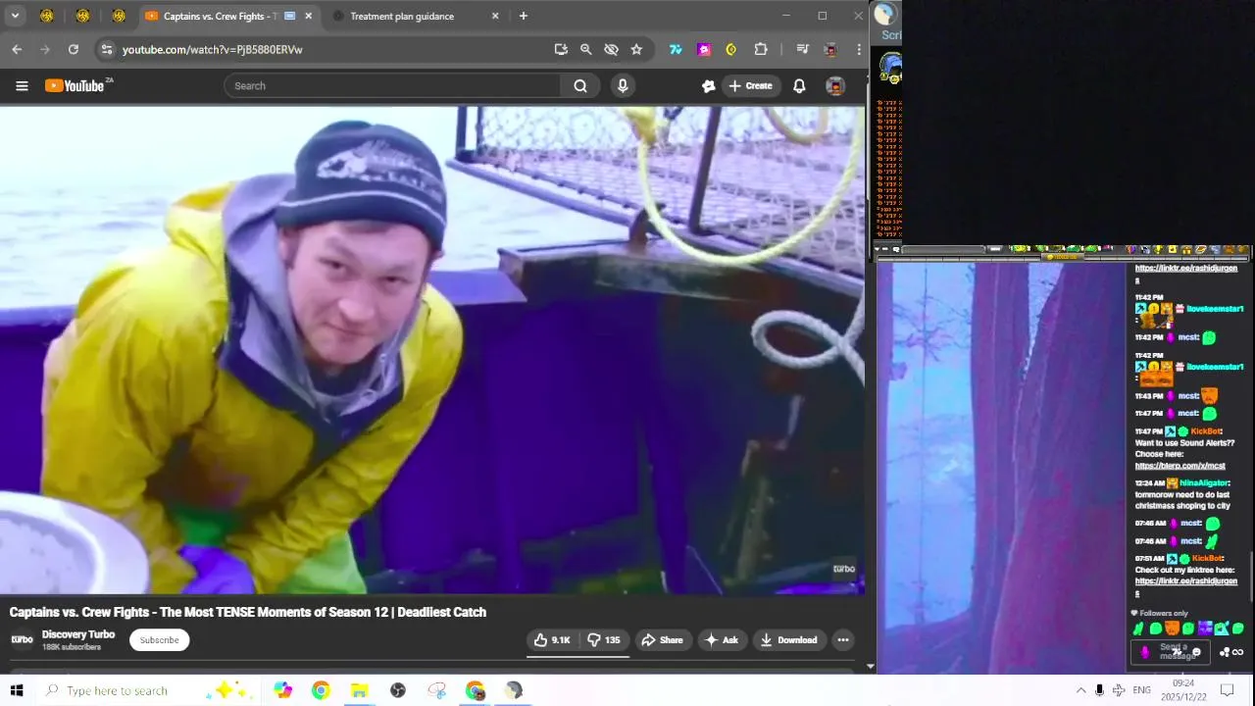1255x706 pixels.
Task: Click the Discovery Turbo channel avatar
Action: coord(22,640)
